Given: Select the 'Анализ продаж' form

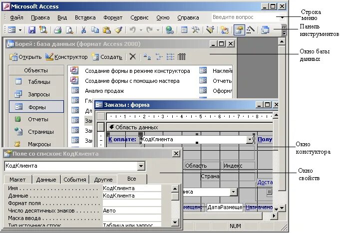Looking at the screenshot, I should point(98,91).
